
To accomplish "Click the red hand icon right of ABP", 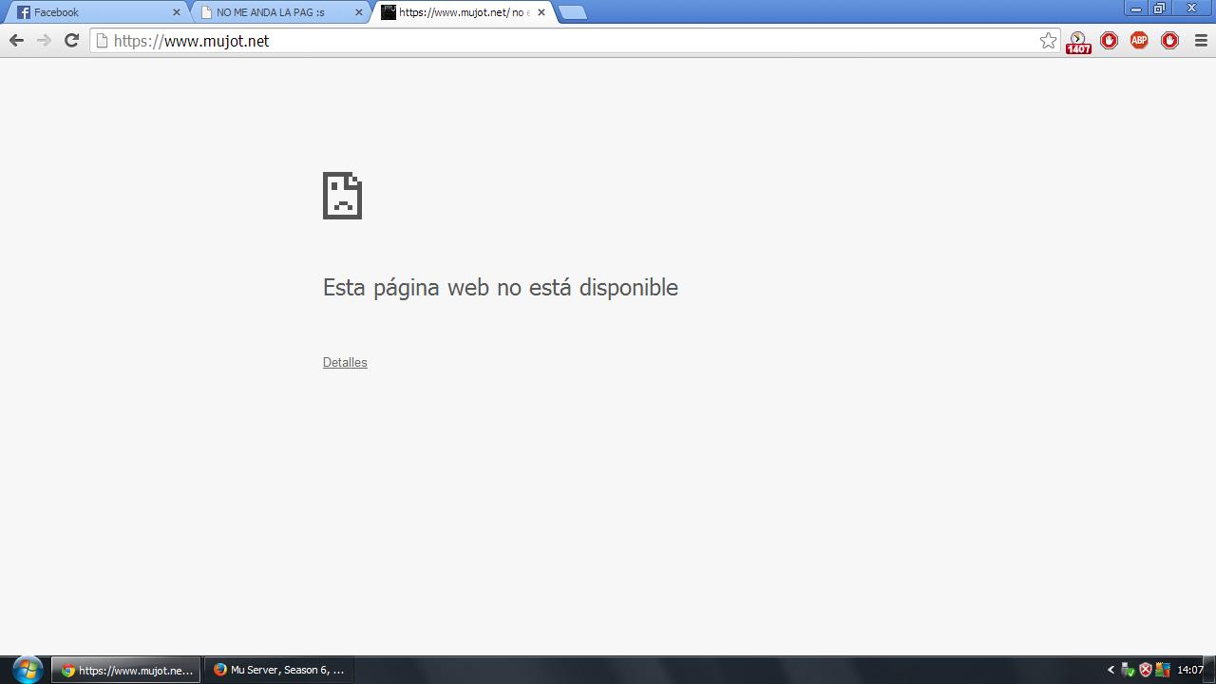I will tap(1169, 40).
